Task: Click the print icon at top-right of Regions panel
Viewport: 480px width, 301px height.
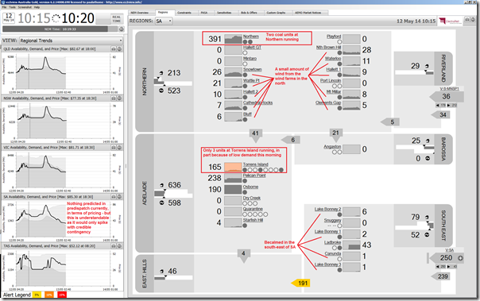Action: (467, 19)
